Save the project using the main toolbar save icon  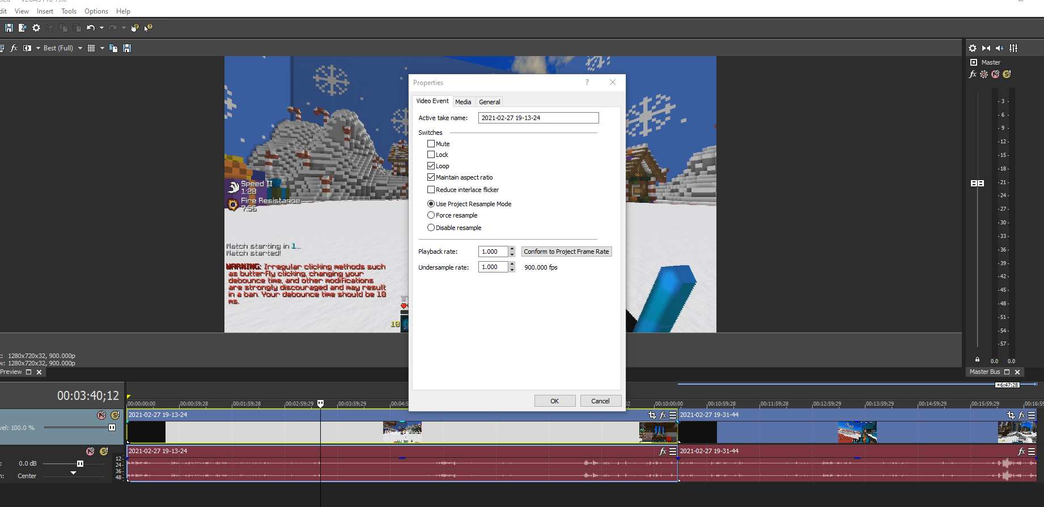9,28
